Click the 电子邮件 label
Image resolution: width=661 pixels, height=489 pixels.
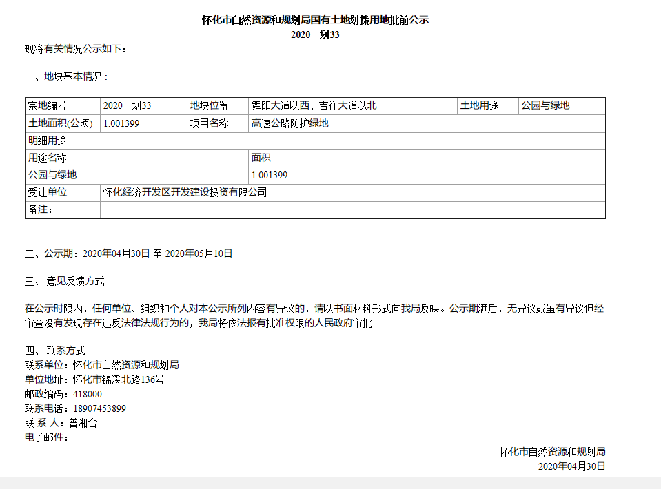click(46, 437)
